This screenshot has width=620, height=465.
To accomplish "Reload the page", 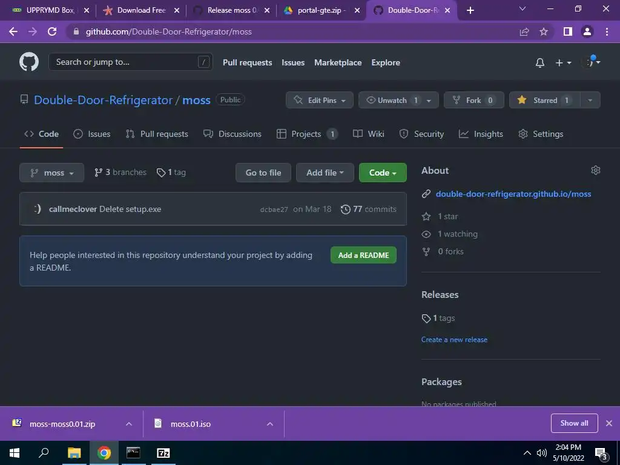I will [52, 31].
